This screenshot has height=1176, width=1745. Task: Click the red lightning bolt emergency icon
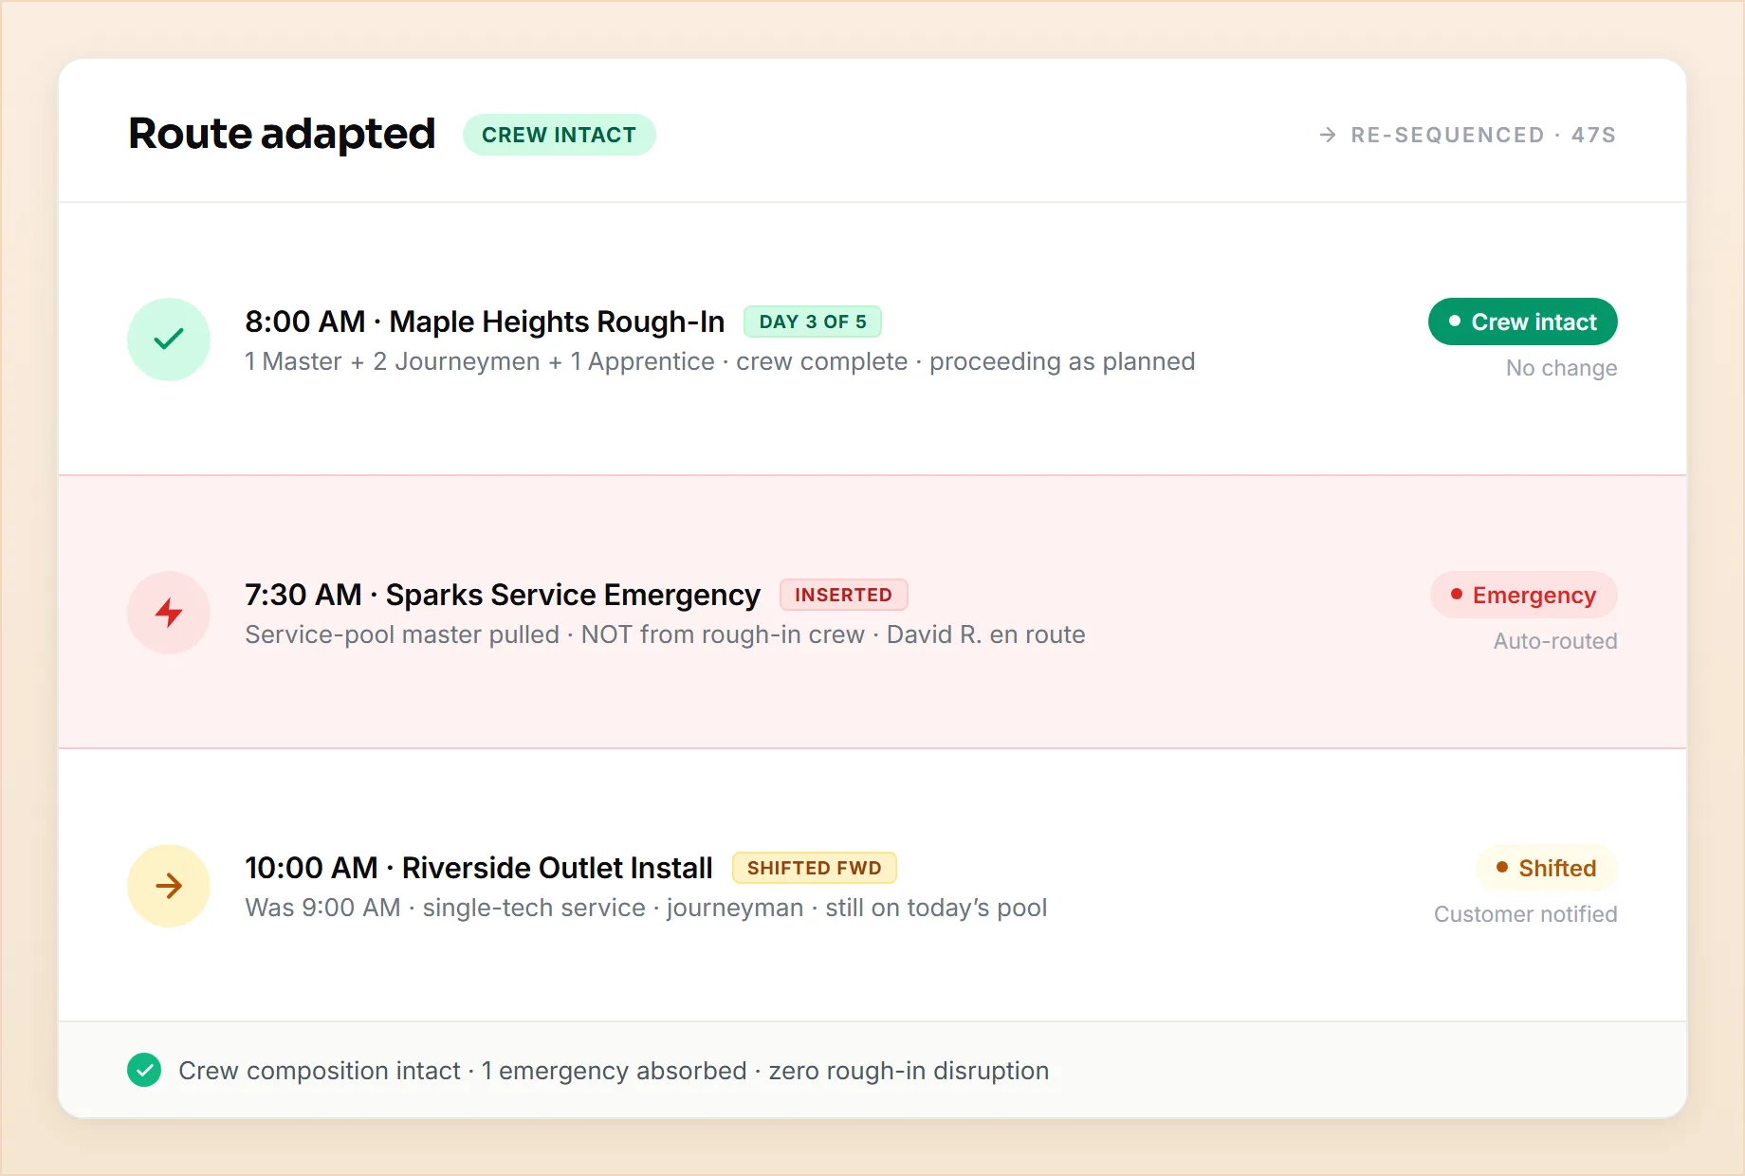[169, 613]
